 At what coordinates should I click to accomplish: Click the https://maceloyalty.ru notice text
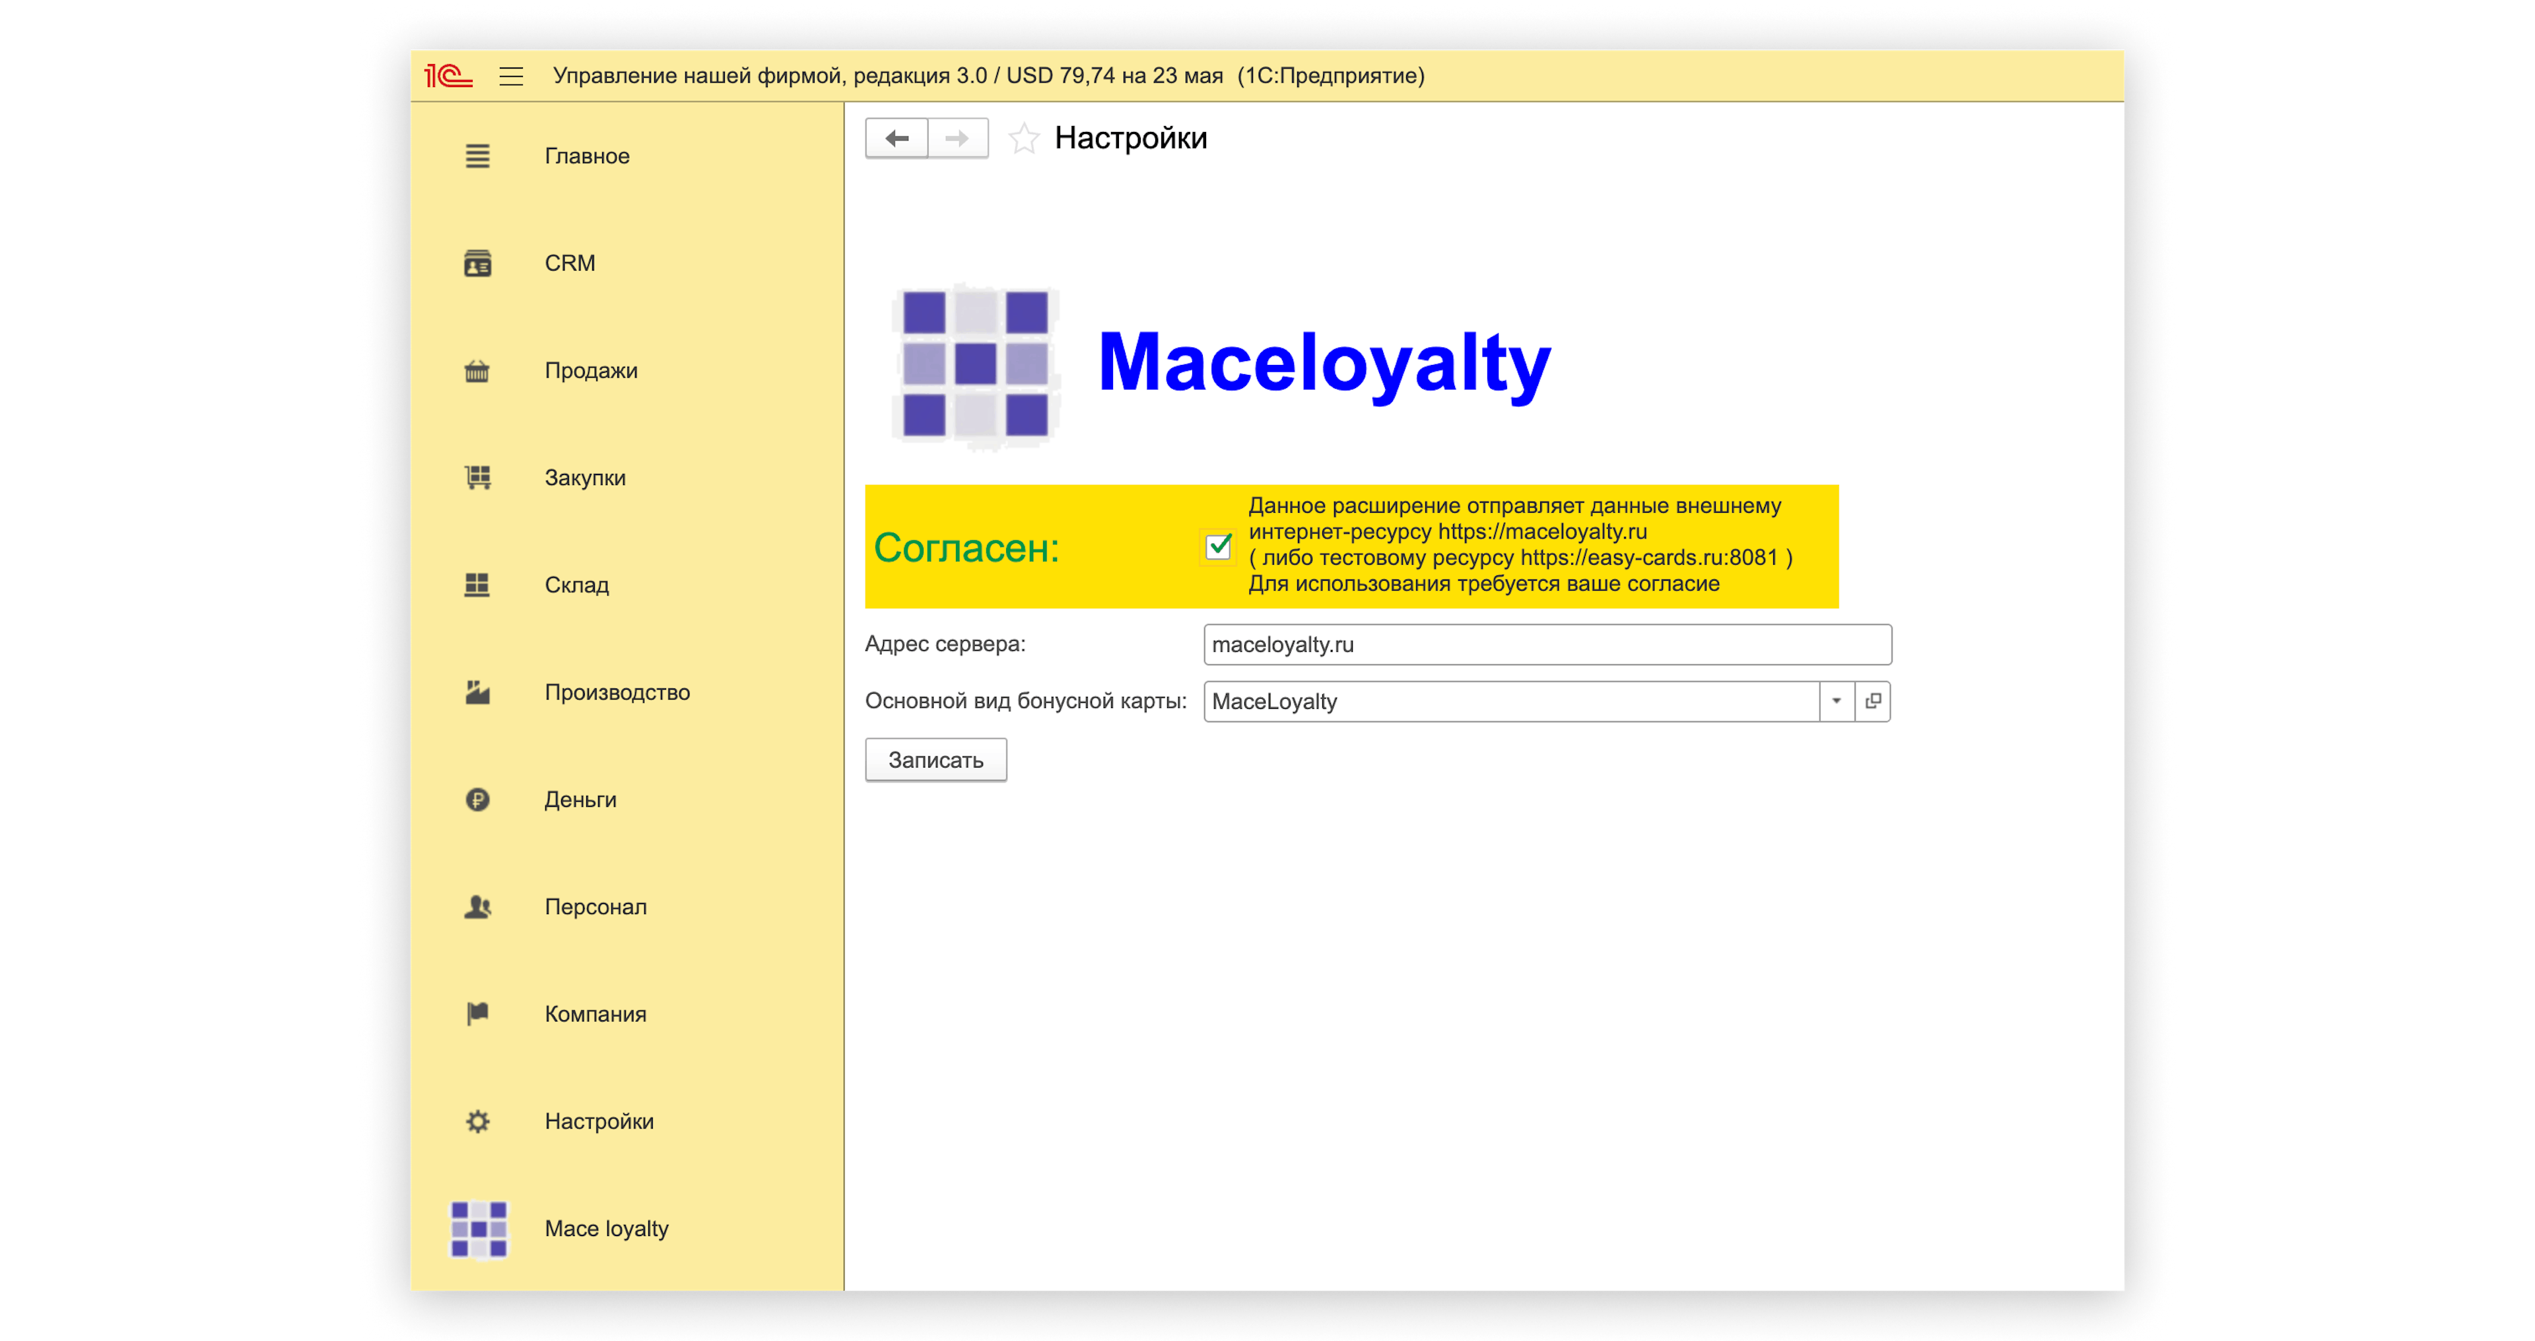[x=1542, y=531]
